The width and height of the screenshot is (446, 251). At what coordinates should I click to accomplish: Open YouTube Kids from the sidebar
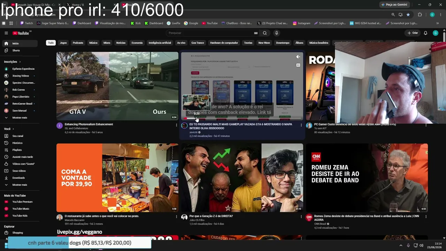(x=20, y=216)
